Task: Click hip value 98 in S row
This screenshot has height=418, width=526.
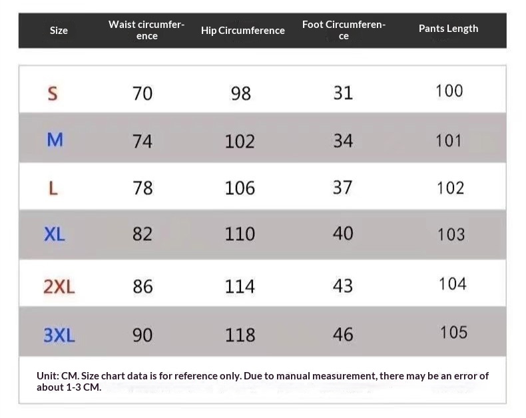Action: pyautogui.click(x=240, y=93)
